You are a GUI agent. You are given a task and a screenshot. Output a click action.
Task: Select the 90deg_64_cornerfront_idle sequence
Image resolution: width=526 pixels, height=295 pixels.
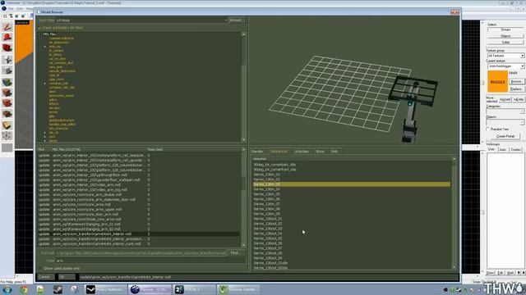(x=275, y=170)
